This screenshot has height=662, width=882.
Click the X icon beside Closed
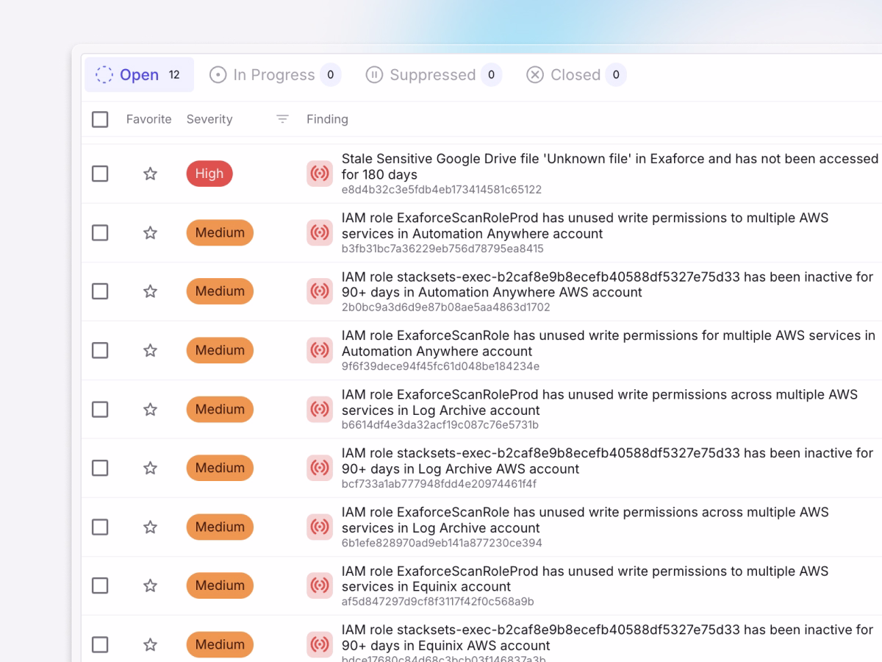coord(534,74)
